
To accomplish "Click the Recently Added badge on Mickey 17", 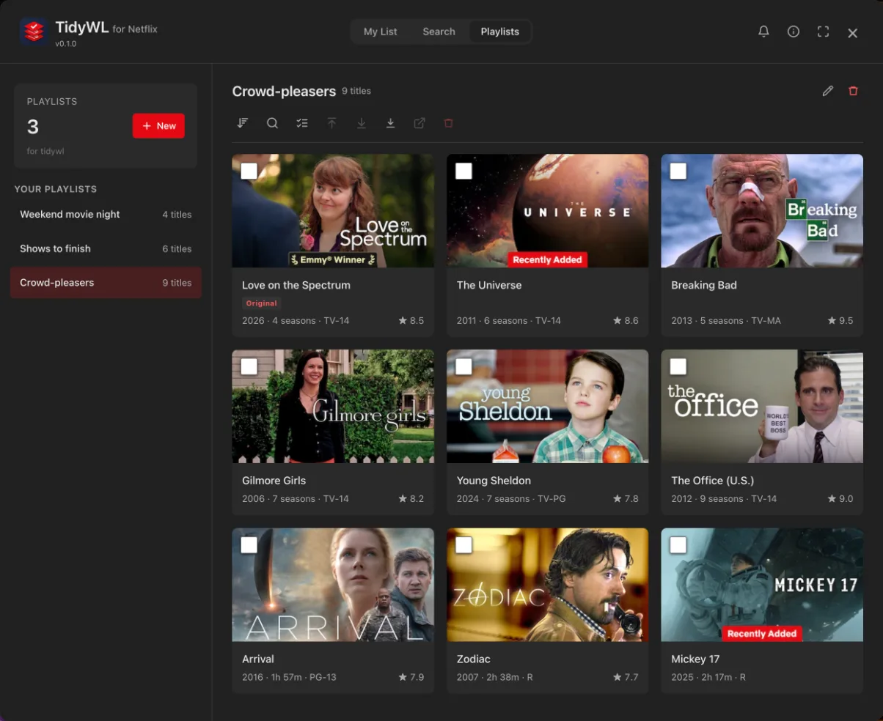I will coord(762,634).
